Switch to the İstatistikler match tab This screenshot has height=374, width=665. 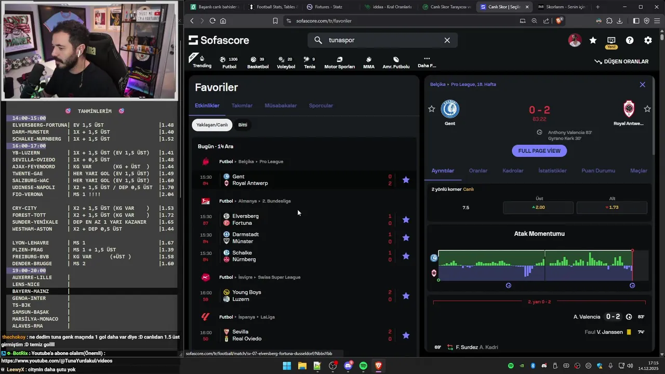pyautogui.click(x=552, y=170)
